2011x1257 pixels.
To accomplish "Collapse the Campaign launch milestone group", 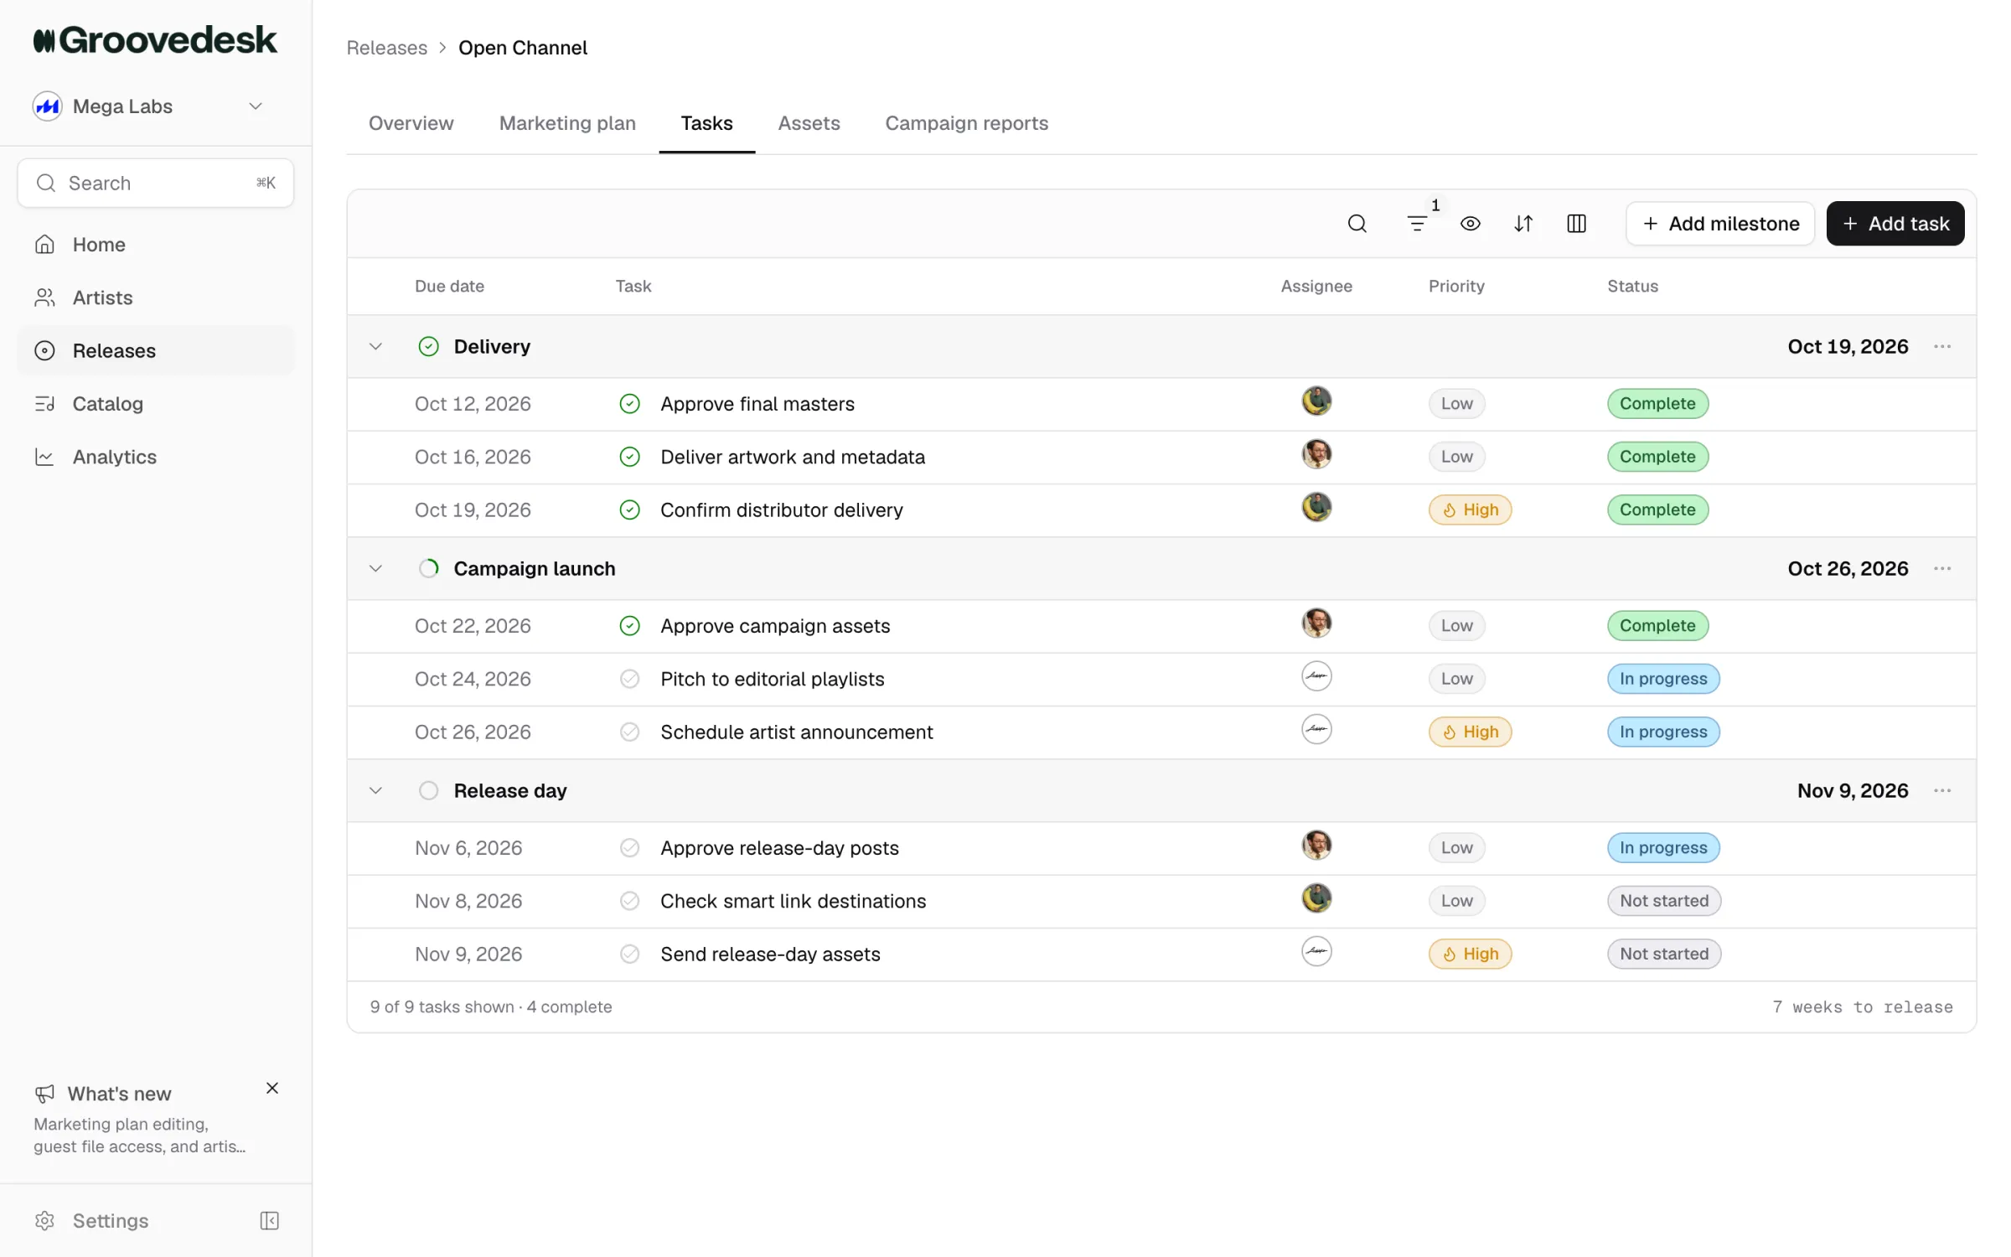I will [x=375, y=568].
